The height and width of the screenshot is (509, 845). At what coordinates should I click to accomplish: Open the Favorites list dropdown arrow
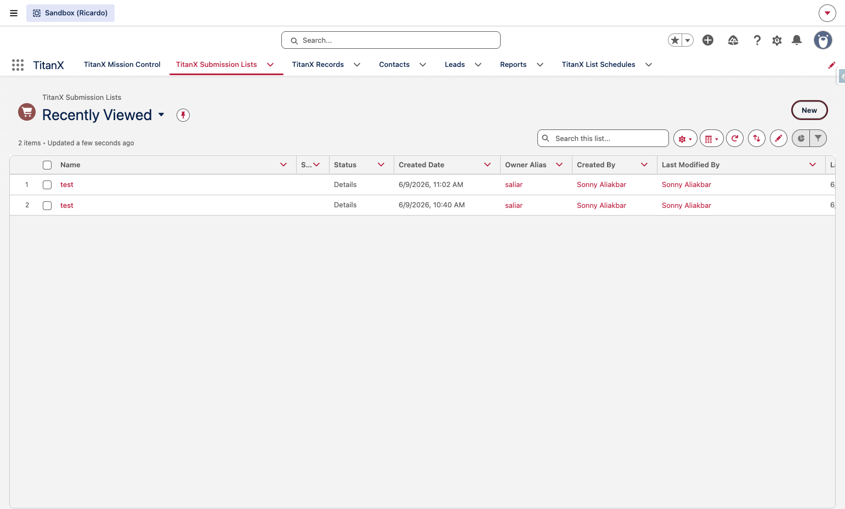tap(688, 40)
